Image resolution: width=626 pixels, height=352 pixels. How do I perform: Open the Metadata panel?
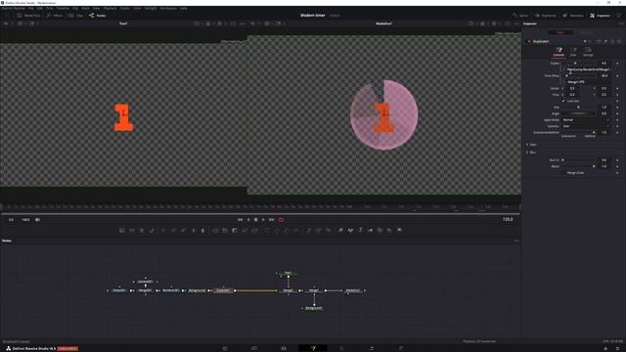point(573,16)
